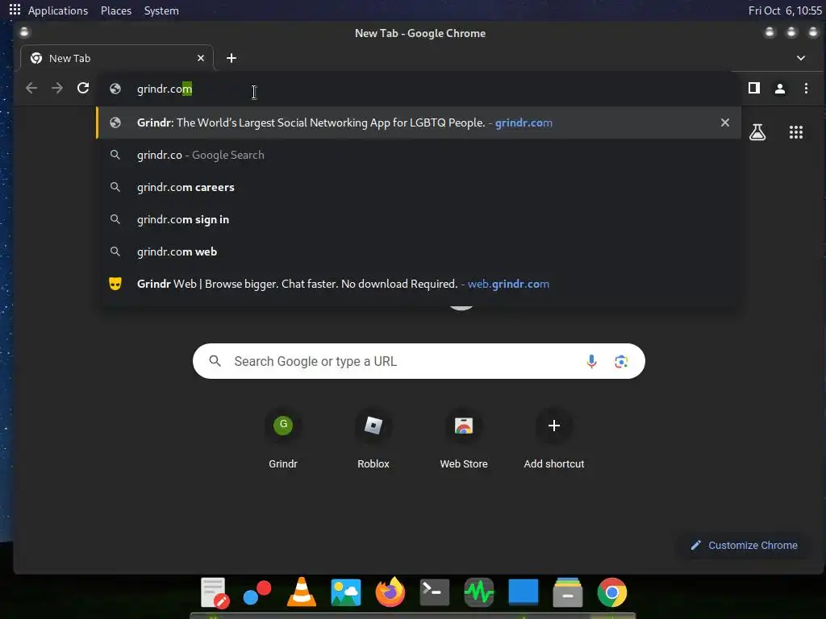Launch Google Chrome from the dock
Screen dimensions: 826x619
coord(612,592)
